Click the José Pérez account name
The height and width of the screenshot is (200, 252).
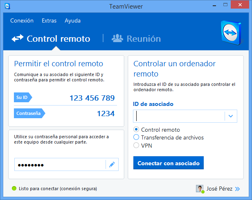coord(219,189)
